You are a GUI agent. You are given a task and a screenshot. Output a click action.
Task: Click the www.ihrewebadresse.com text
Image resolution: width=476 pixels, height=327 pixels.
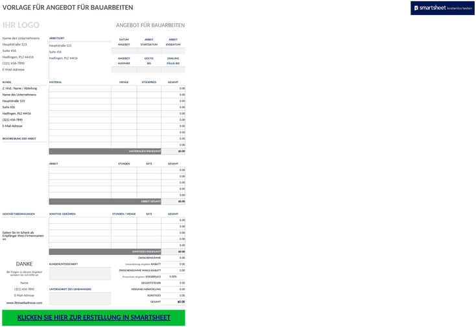[24, 303]
